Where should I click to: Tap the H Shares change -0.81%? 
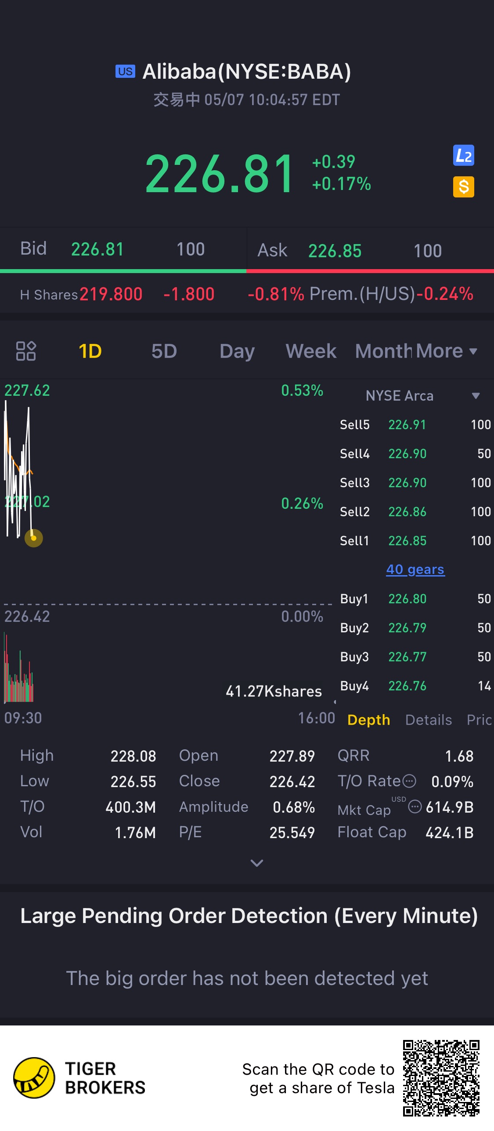276,294
